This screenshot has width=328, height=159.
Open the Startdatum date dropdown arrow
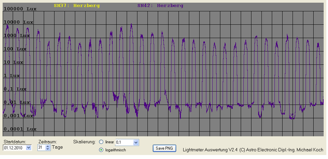[28, 147]
